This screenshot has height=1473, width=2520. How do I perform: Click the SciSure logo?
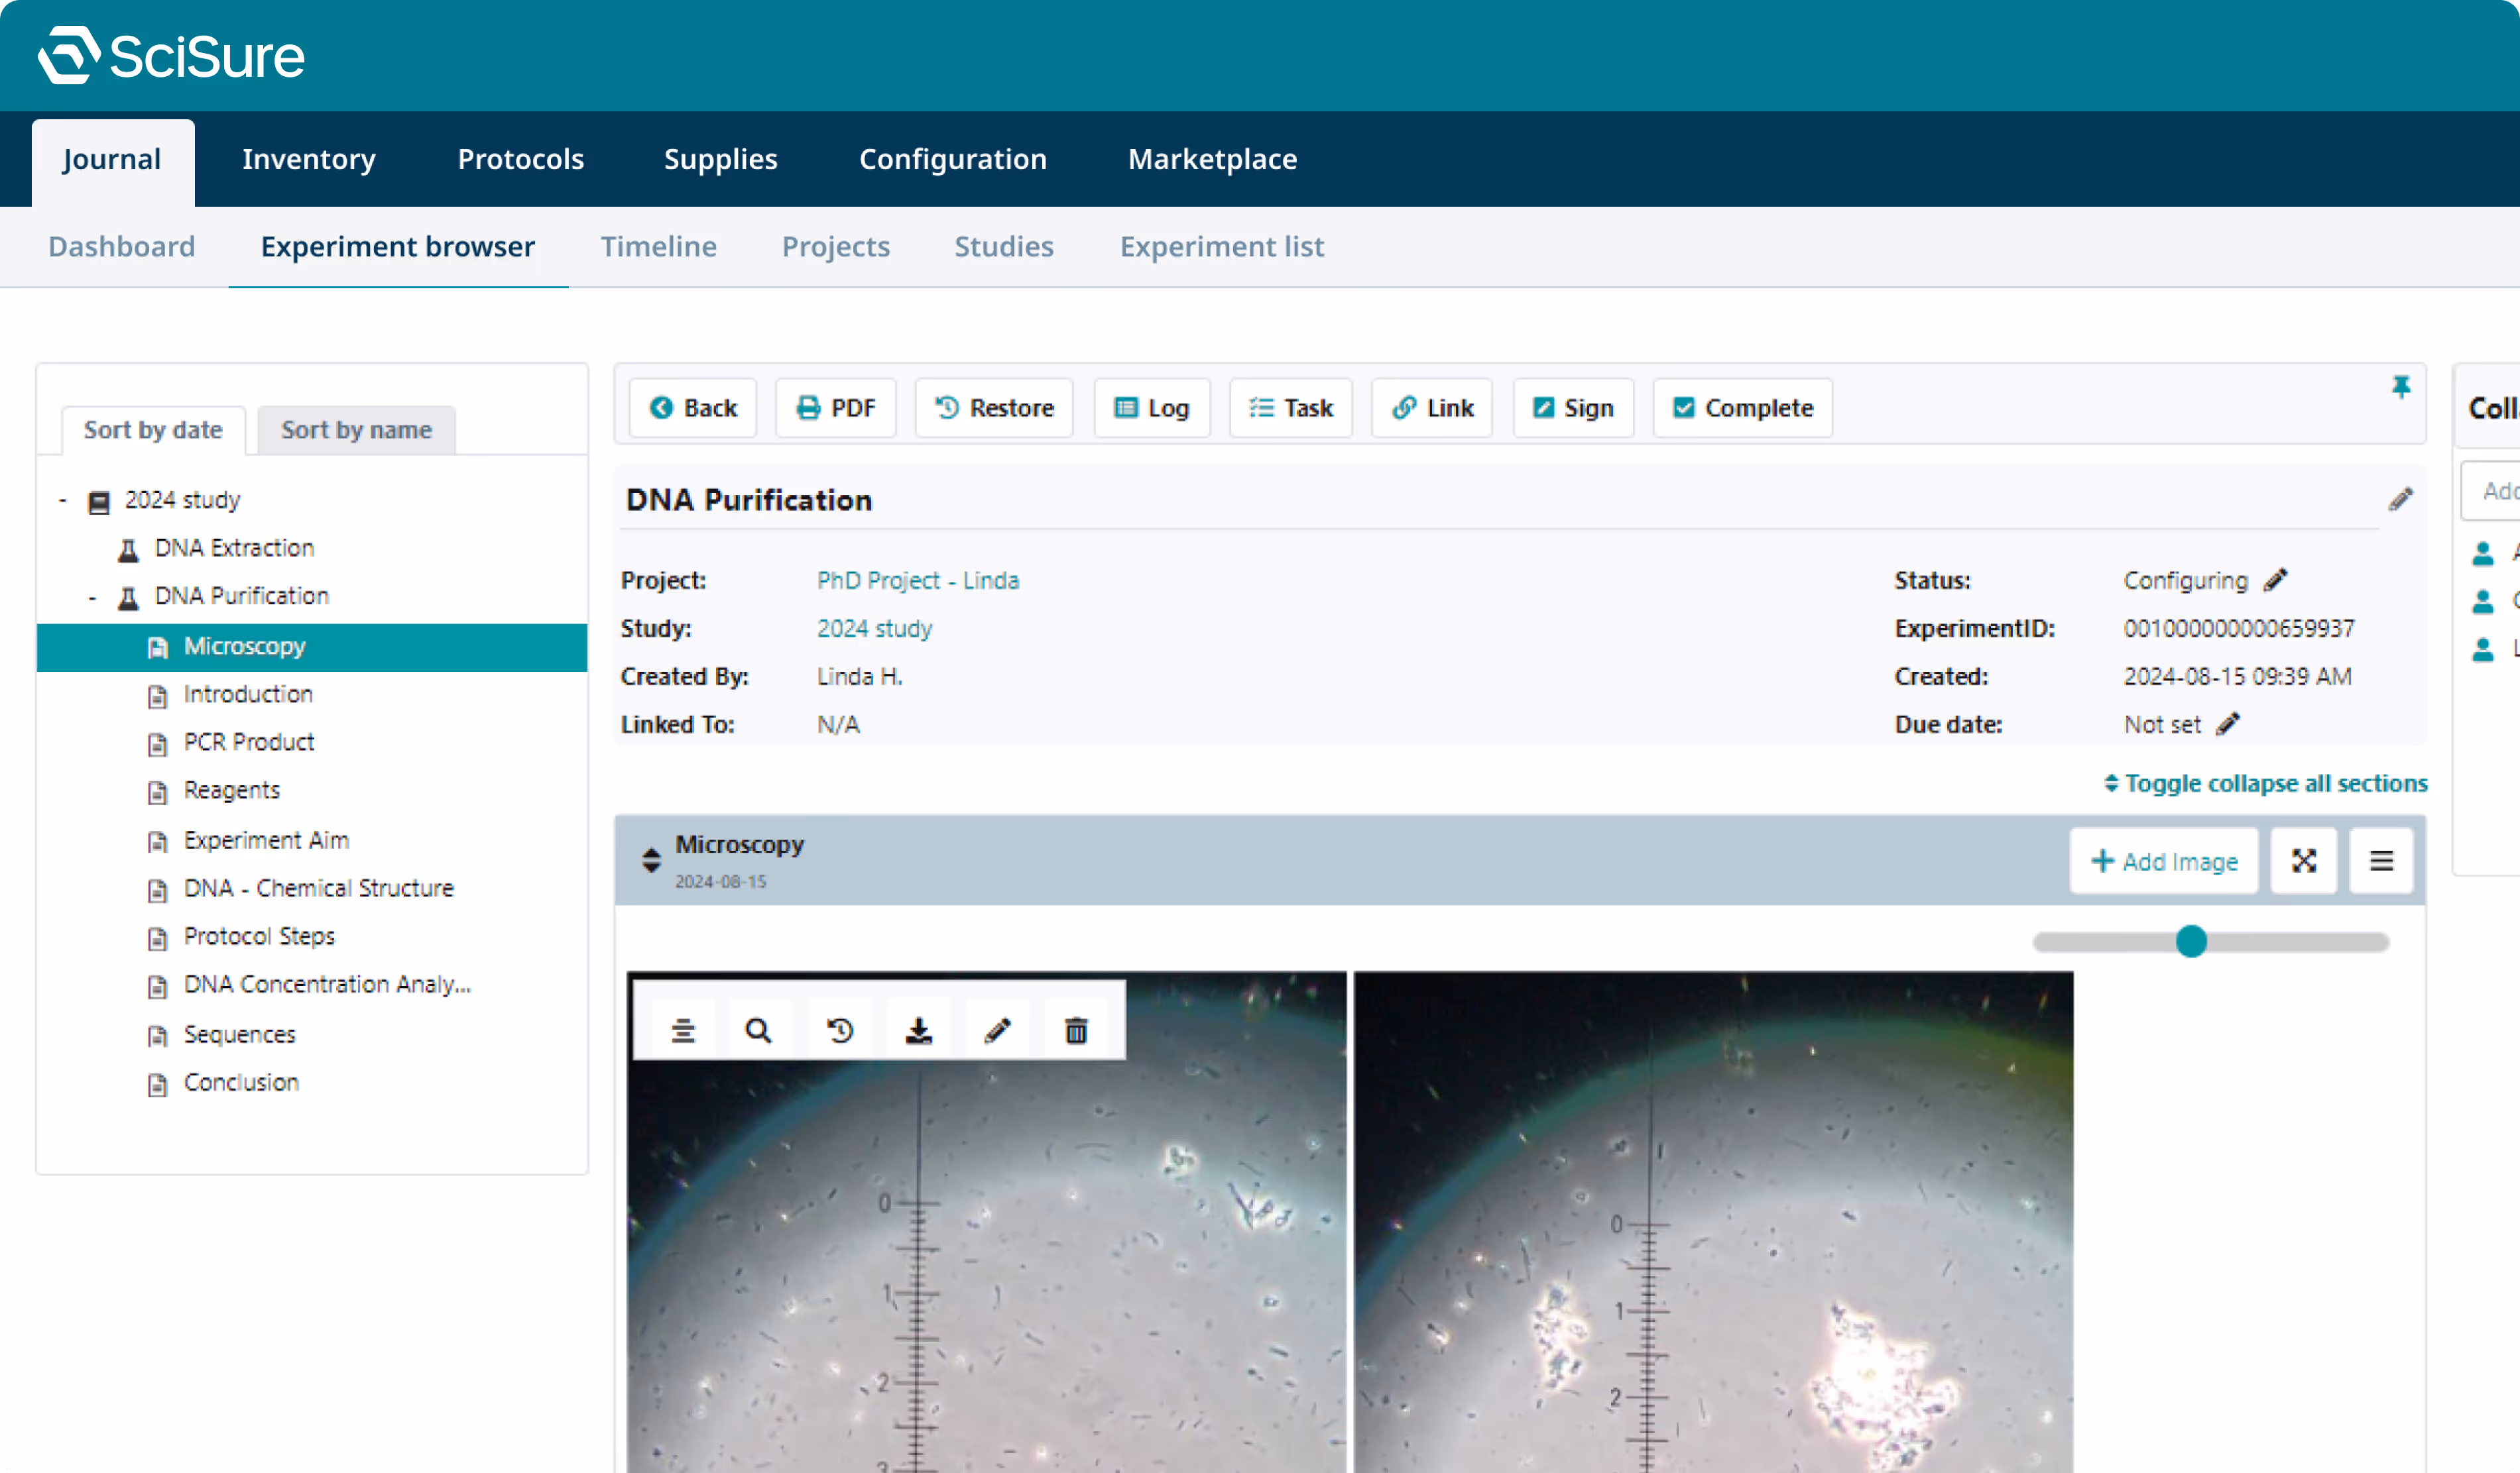pyautogui.click(x=171, y=55)
